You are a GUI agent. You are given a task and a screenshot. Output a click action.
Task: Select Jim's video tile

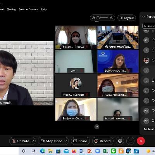[x=76, y=61]
